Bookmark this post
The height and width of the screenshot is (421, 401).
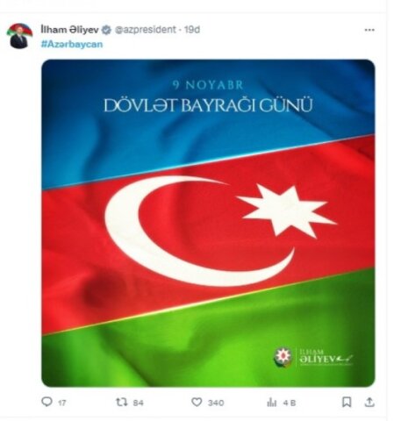click(x=347, y=402)
